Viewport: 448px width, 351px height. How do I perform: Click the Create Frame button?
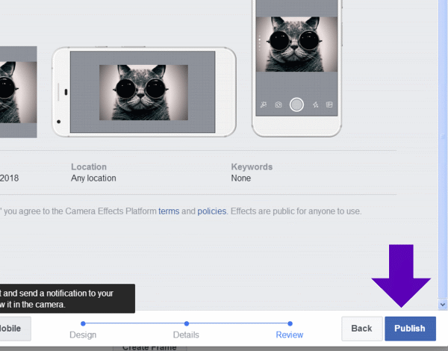click(x=149, y=347)
